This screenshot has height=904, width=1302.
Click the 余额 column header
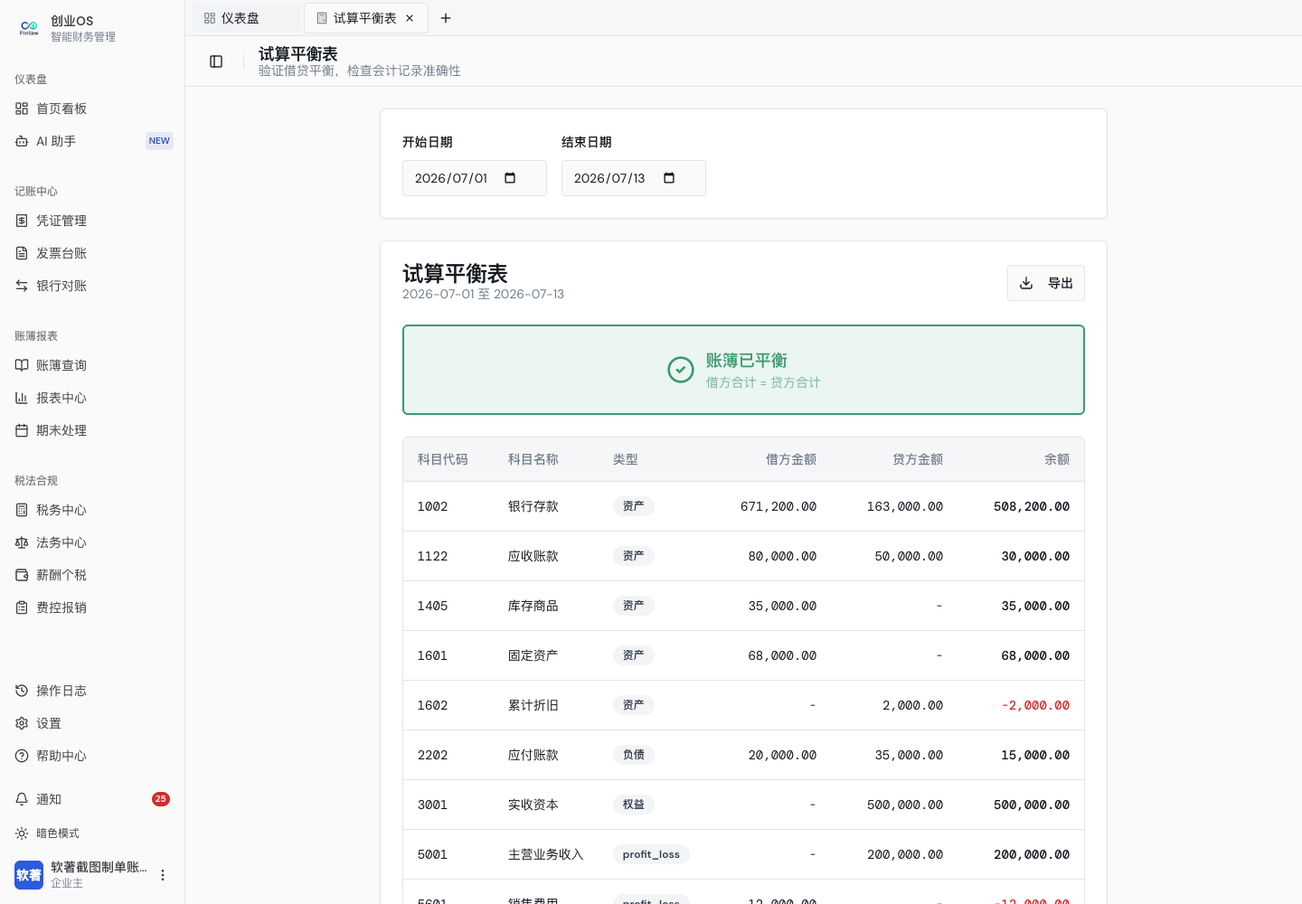pos(1057,459)
